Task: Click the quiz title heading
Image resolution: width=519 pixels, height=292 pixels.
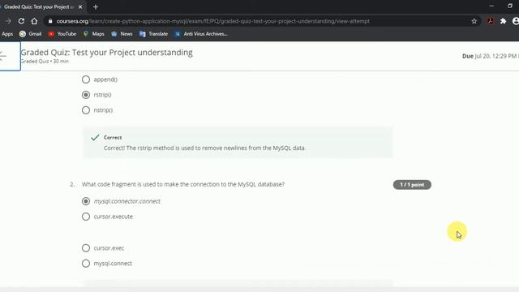Action: click(x=106, y=52)
